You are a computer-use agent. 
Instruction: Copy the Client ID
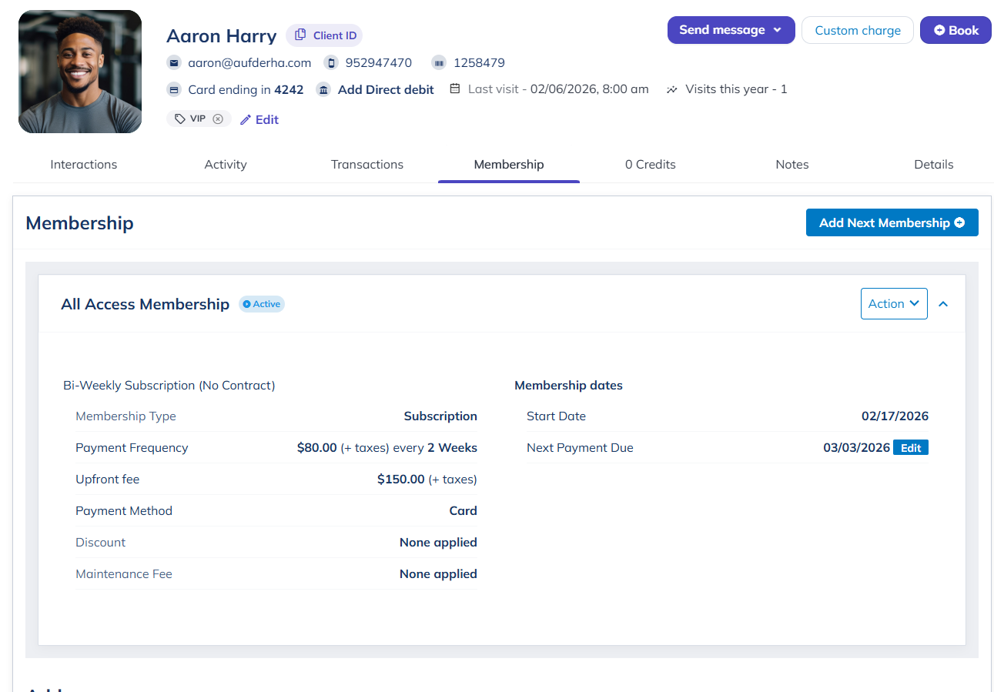point(324,35)
